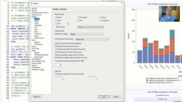
Task: Close the Options dialog
Action: [x=122, y=3]
